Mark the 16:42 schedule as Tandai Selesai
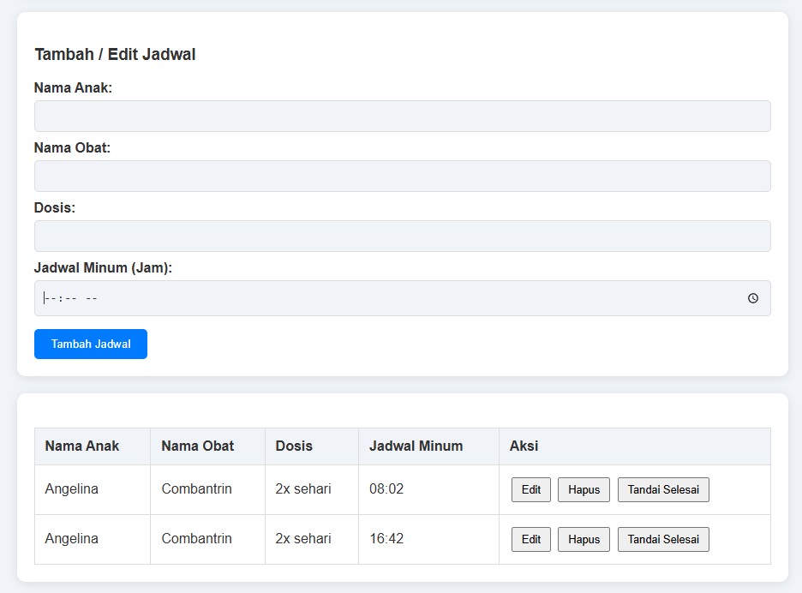802x593 pixels. 663,539
